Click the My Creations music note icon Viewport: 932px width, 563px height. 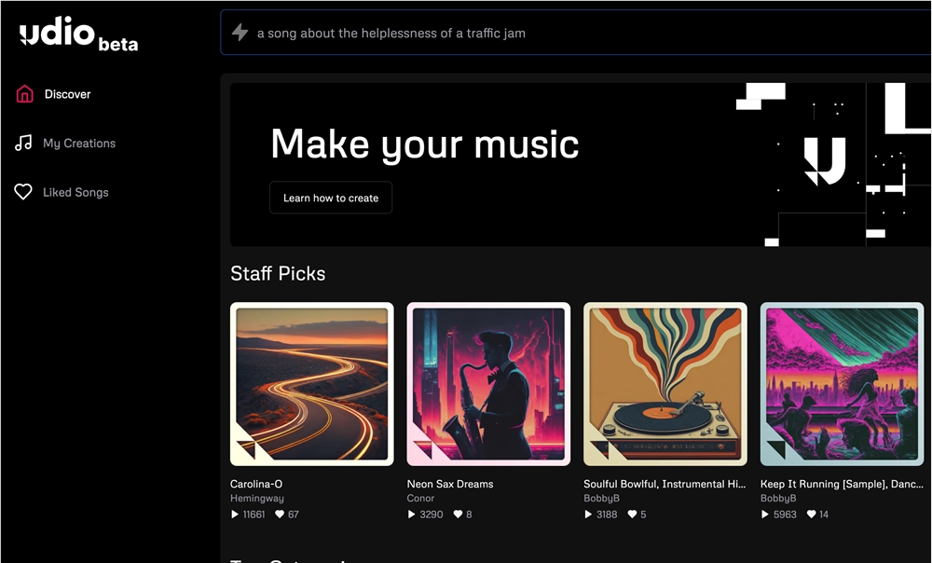23,144
